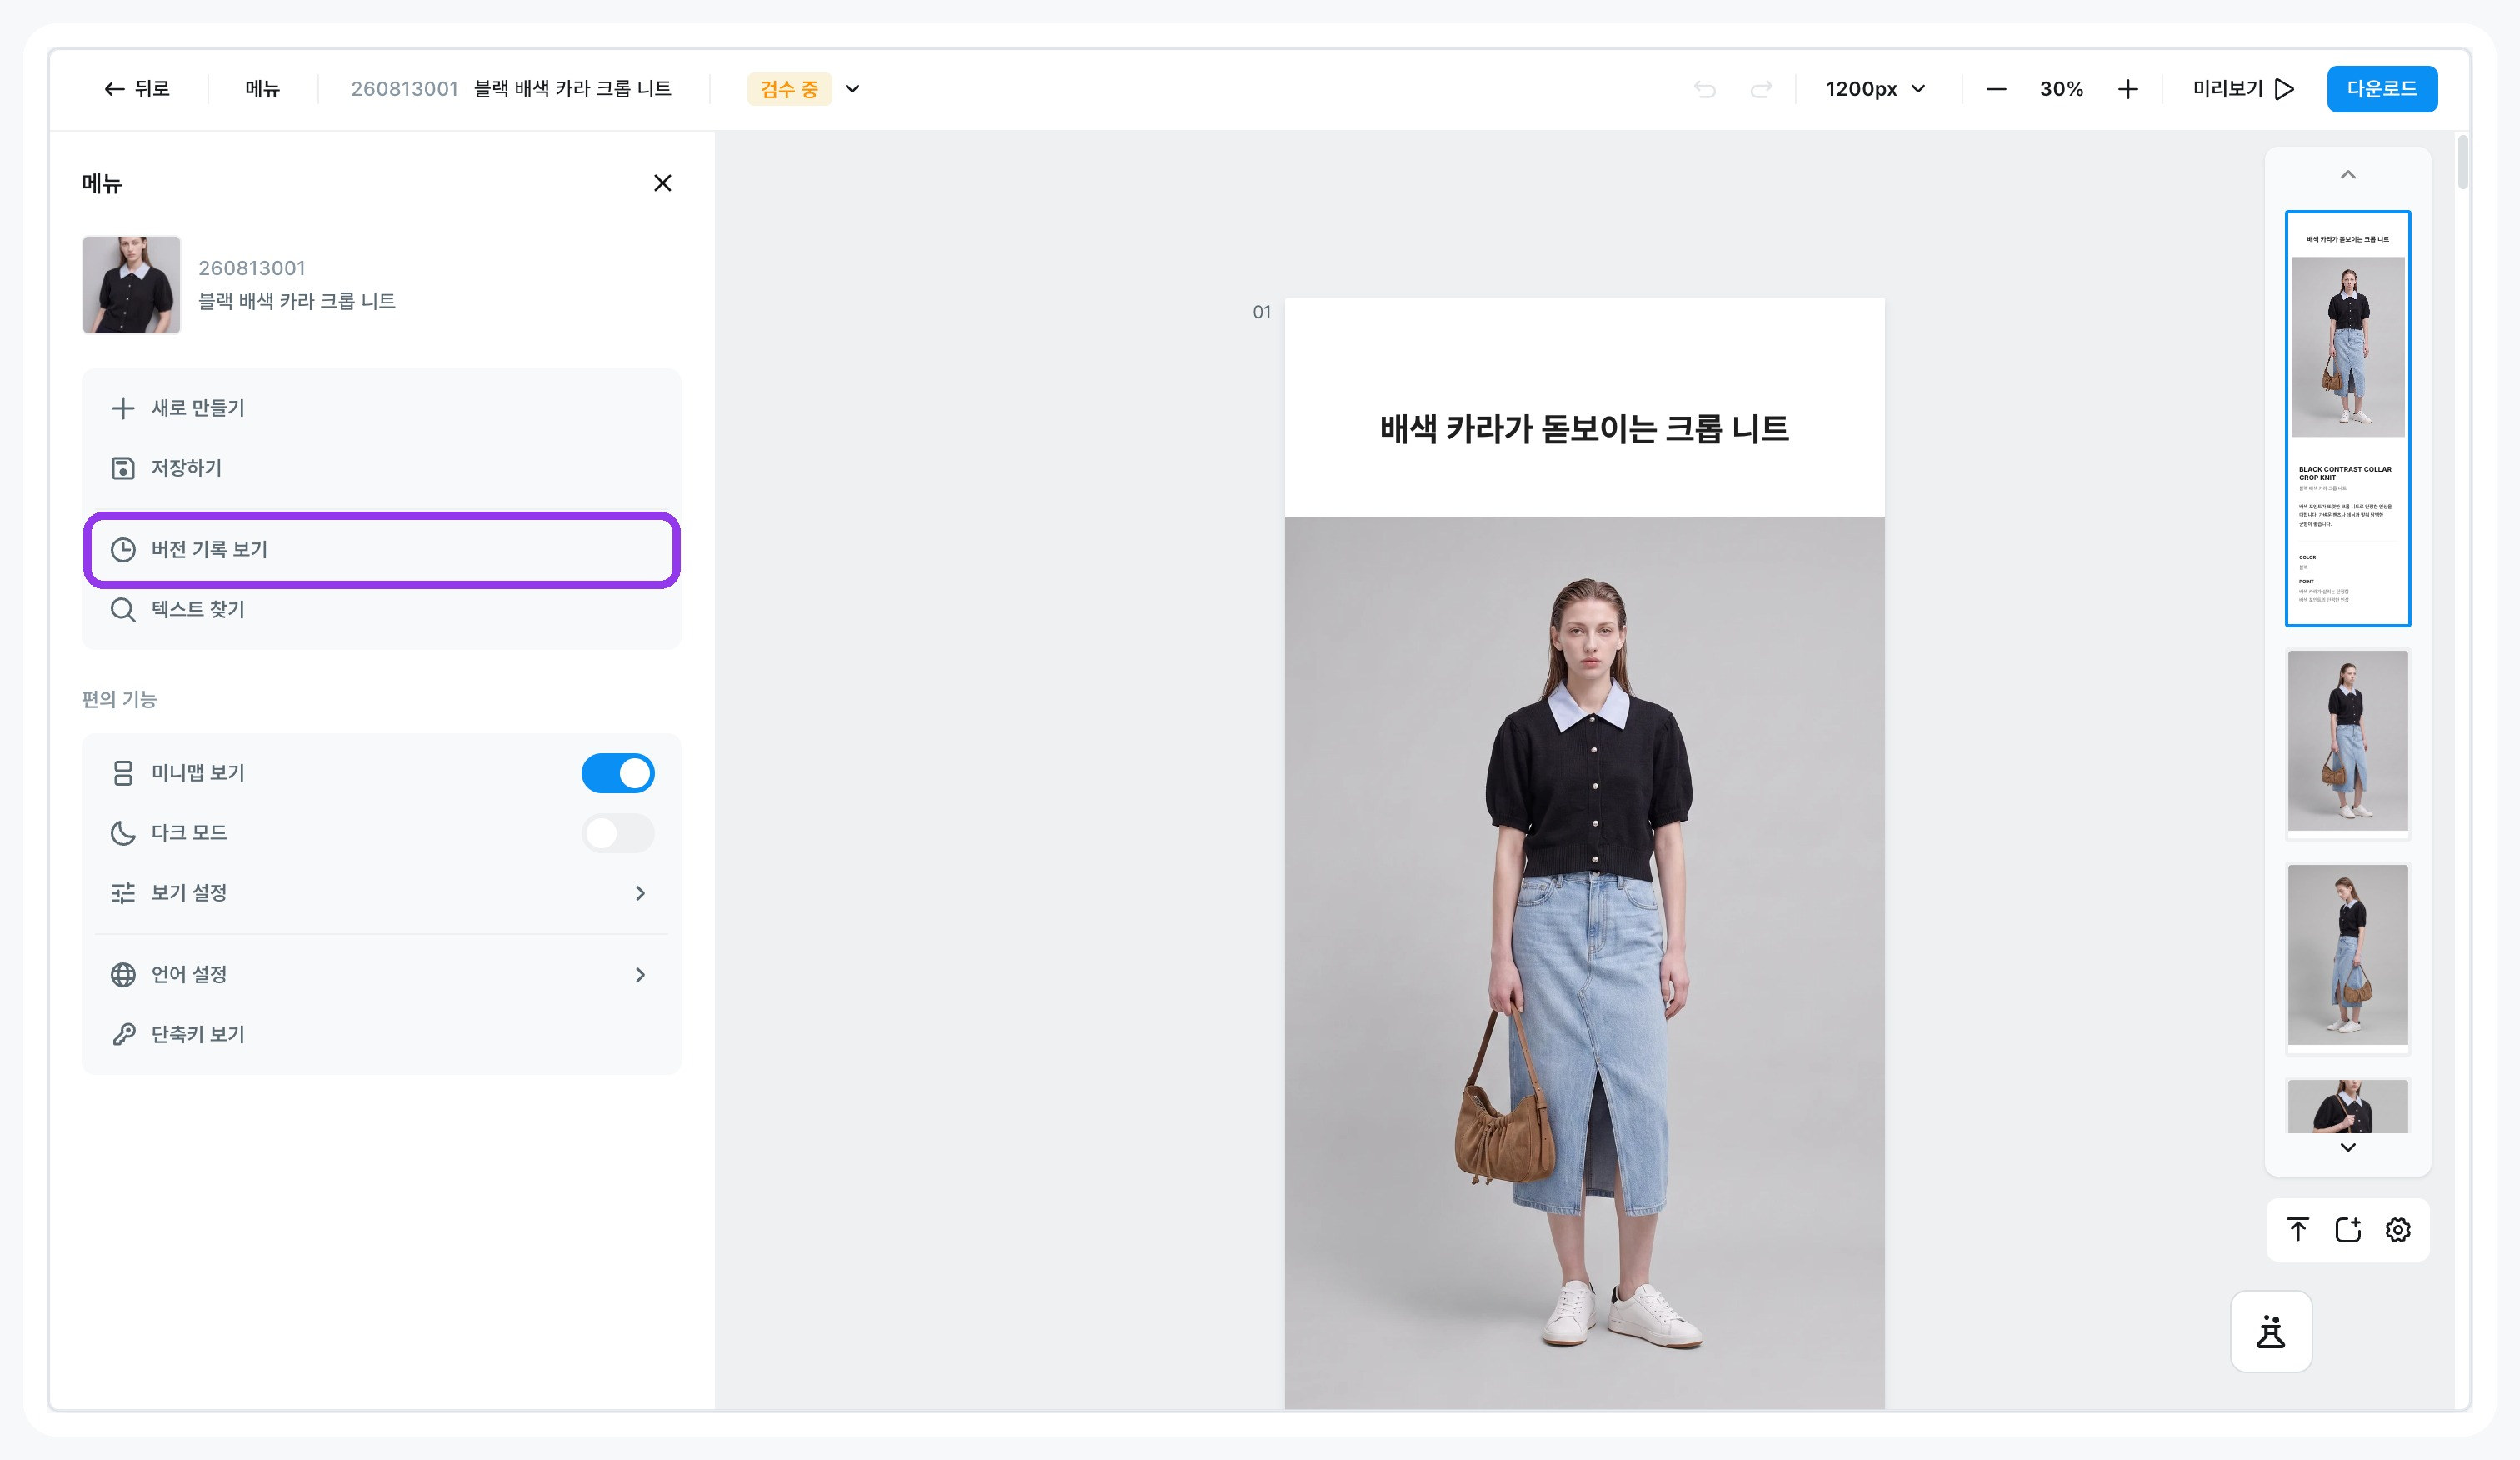2520x1460 pixels.
Task: Click the scroll-to-top arrow icon
Action: click(2298, 1229)
